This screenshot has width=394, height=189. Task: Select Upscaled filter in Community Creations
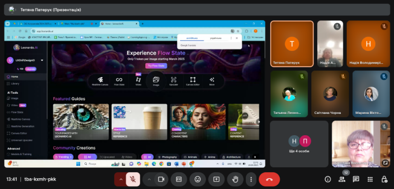[x=107, y=157]
